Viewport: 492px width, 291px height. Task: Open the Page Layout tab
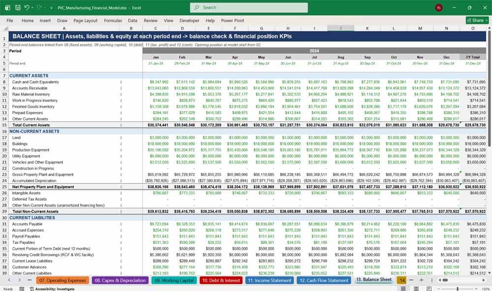85,20
